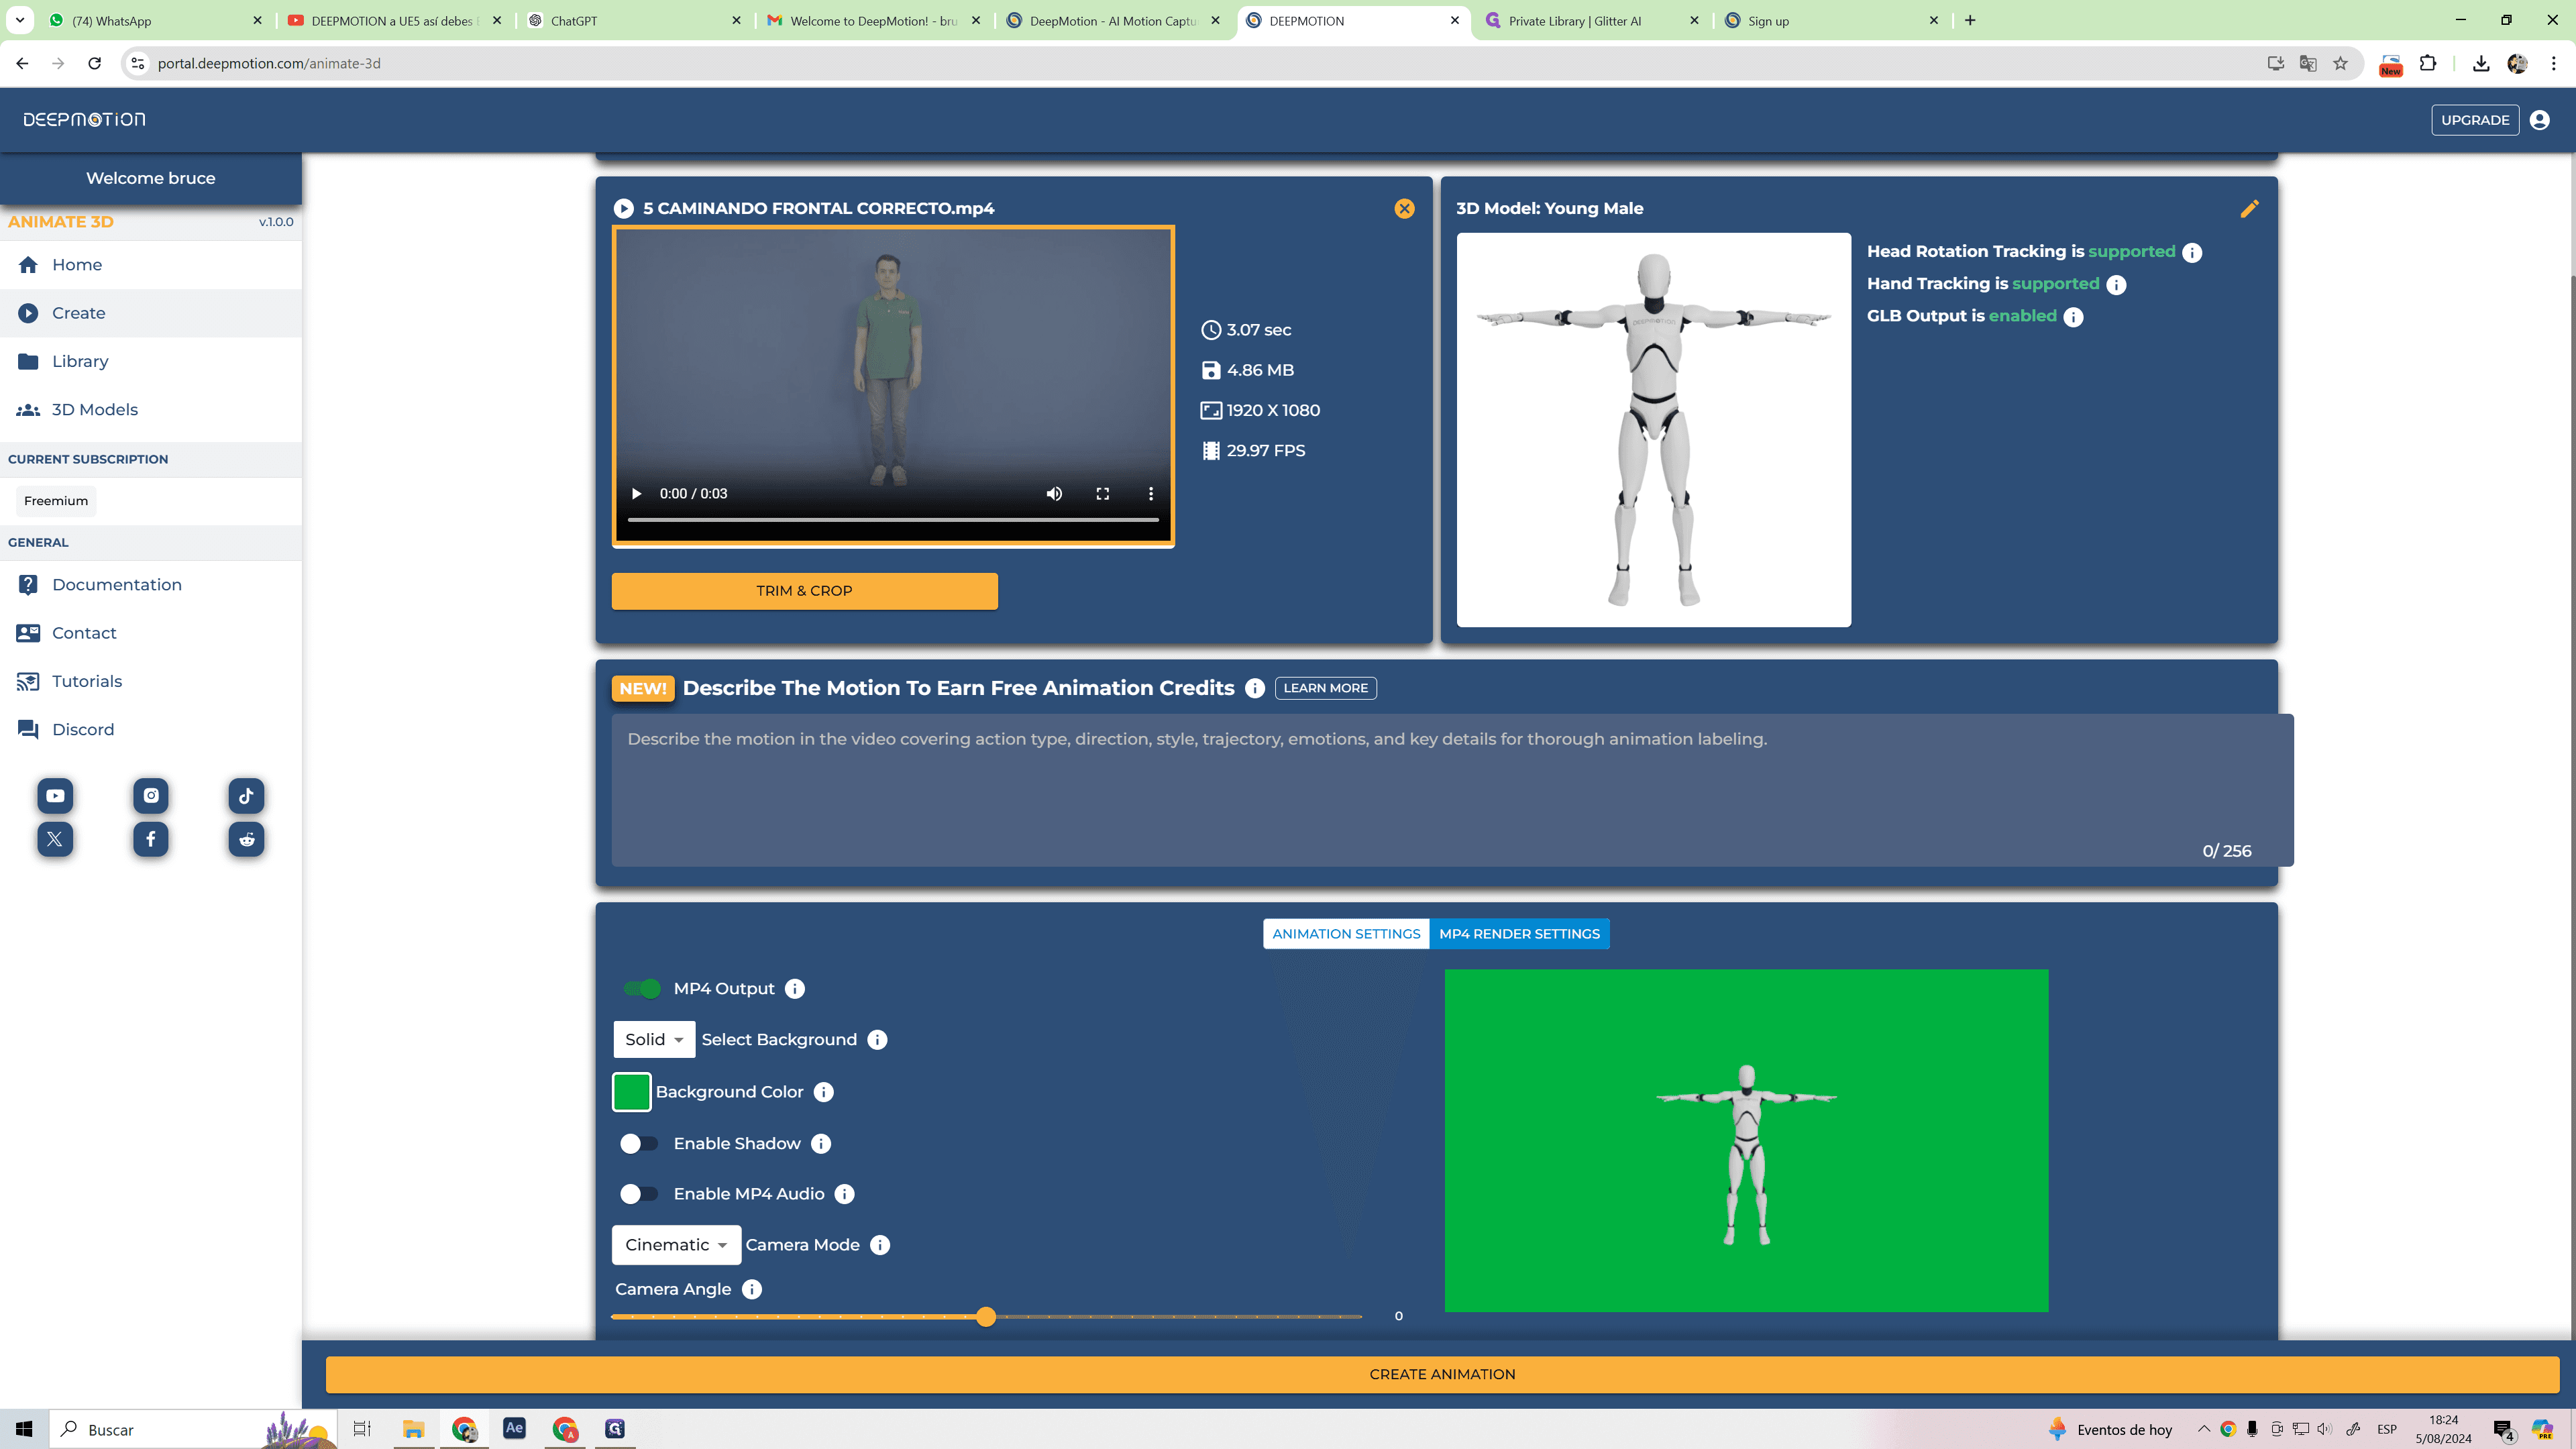Show info for Select Background
The width and height of the screenshot is (2576, 1449).
(x=877, y=1040)
